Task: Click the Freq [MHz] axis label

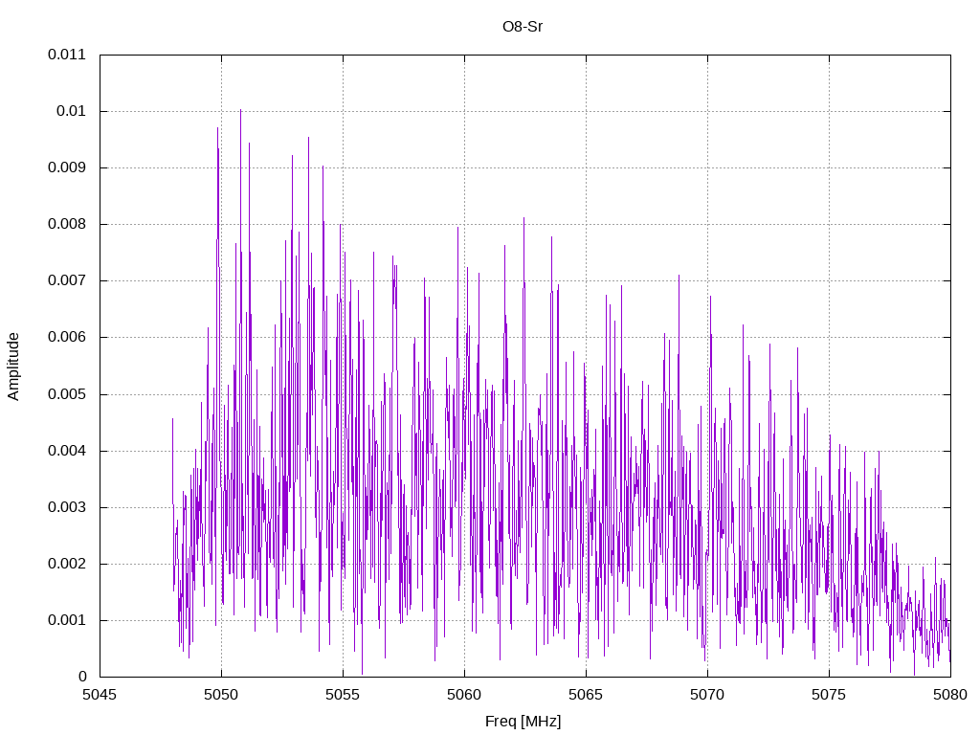Action: tap(523, 722)
